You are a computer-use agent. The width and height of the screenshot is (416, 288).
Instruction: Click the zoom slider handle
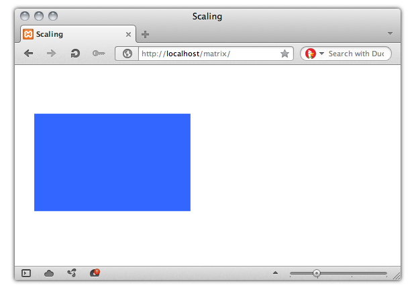316,273
